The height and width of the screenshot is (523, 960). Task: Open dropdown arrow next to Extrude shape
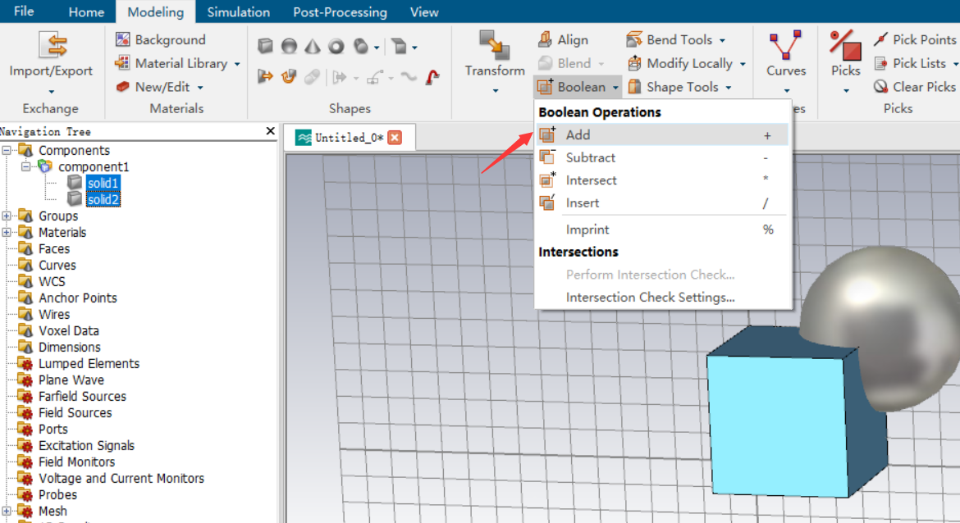coord(414,47)
